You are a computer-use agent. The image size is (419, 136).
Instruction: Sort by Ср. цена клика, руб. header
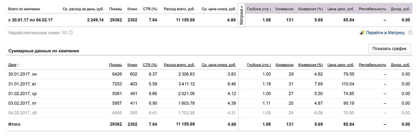coord(219,65)
